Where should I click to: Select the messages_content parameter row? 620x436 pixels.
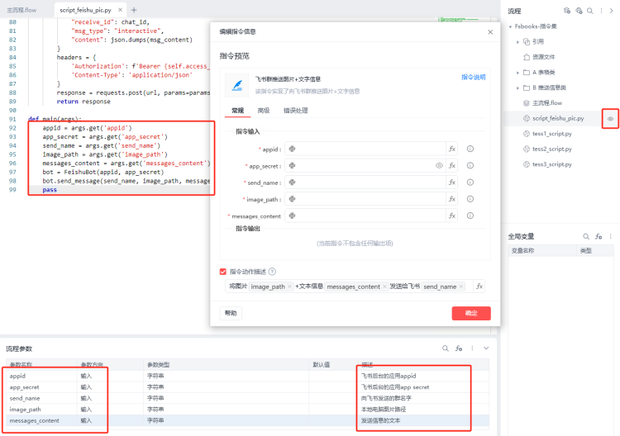(x=247, y=420)
